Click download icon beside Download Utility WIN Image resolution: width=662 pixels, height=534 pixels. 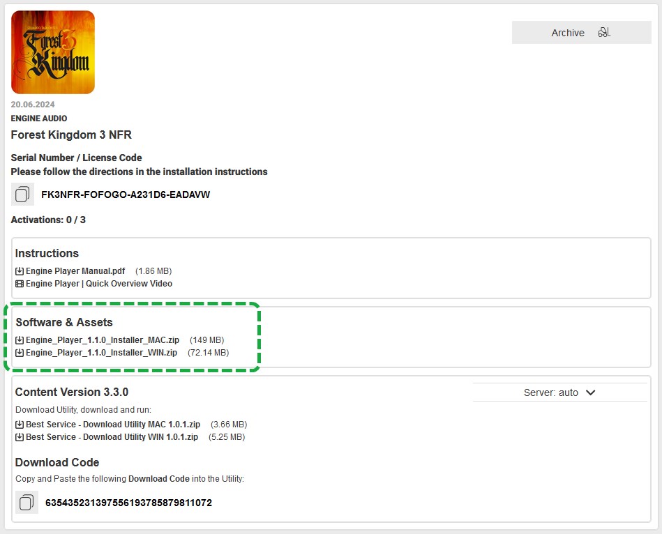click(x=20, y=437)
